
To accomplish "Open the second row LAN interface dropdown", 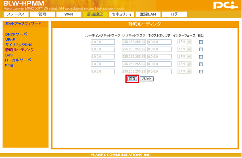I will [x=184, y=49].
